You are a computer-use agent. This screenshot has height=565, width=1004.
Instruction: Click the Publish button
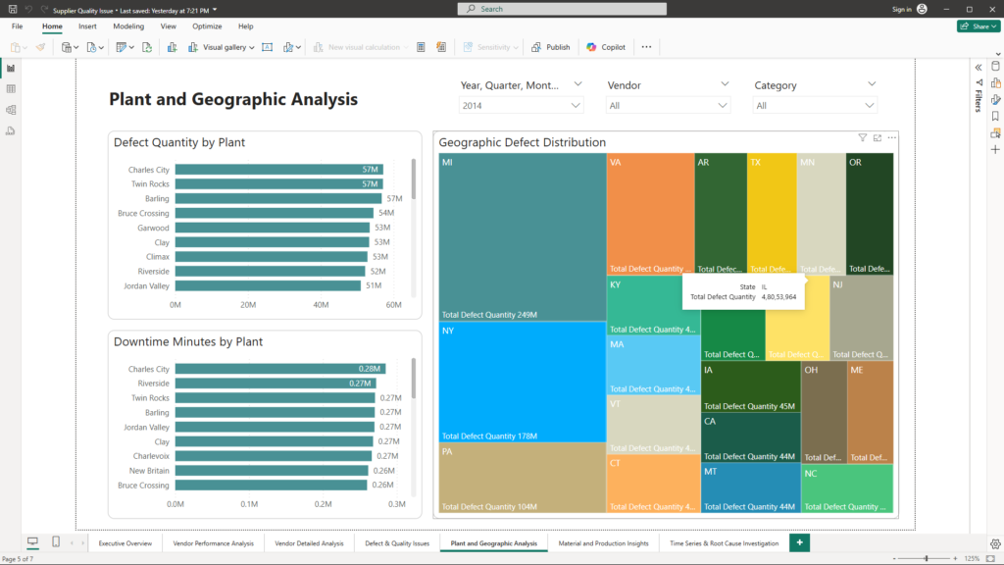pyautogui.click(x=551, y=47)
